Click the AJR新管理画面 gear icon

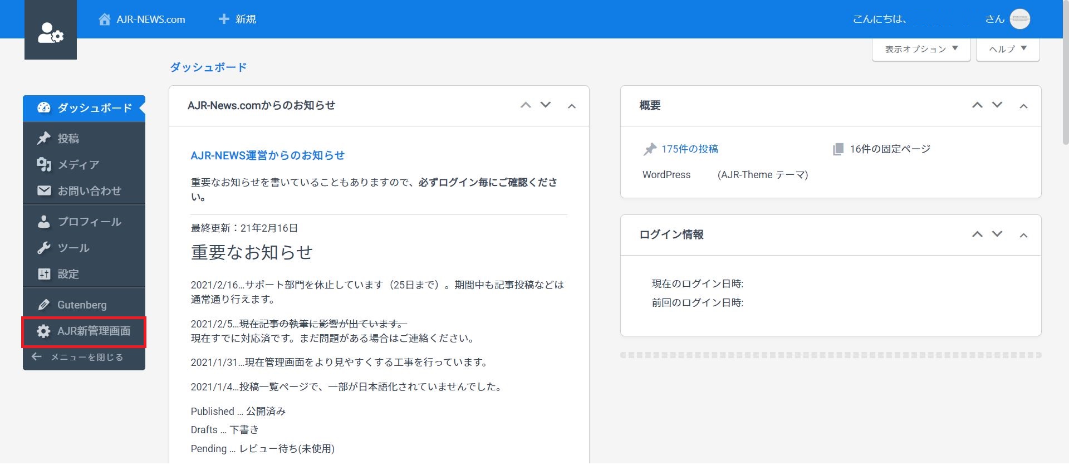coord(44,331)
